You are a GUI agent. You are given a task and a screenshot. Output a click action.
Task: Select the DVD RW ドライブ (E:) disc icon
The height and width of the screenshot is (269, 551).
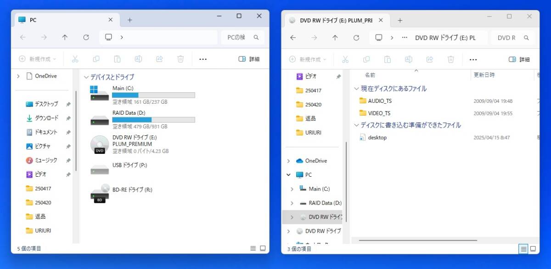click(100, 145)
